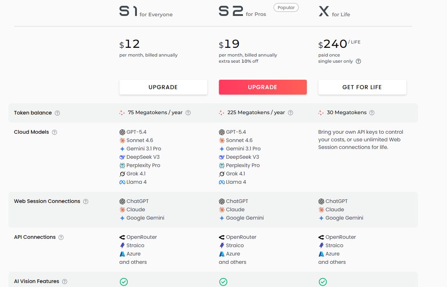Click the Grok 4.1 icon in S1 column

122,174
